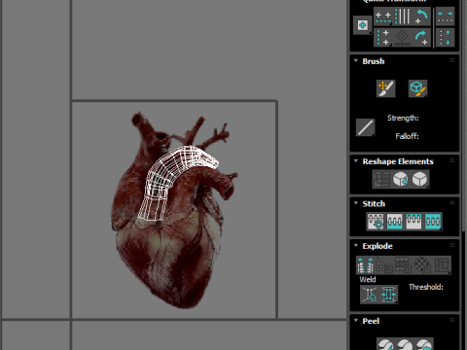Screen dimensions: 467x350
Task: Collapse the Peel rollout
Action: click(x=356, y=321)
